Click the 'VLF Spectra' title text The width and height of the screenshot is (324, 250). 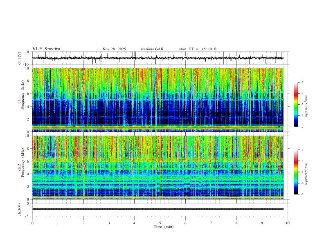point(46,49)
